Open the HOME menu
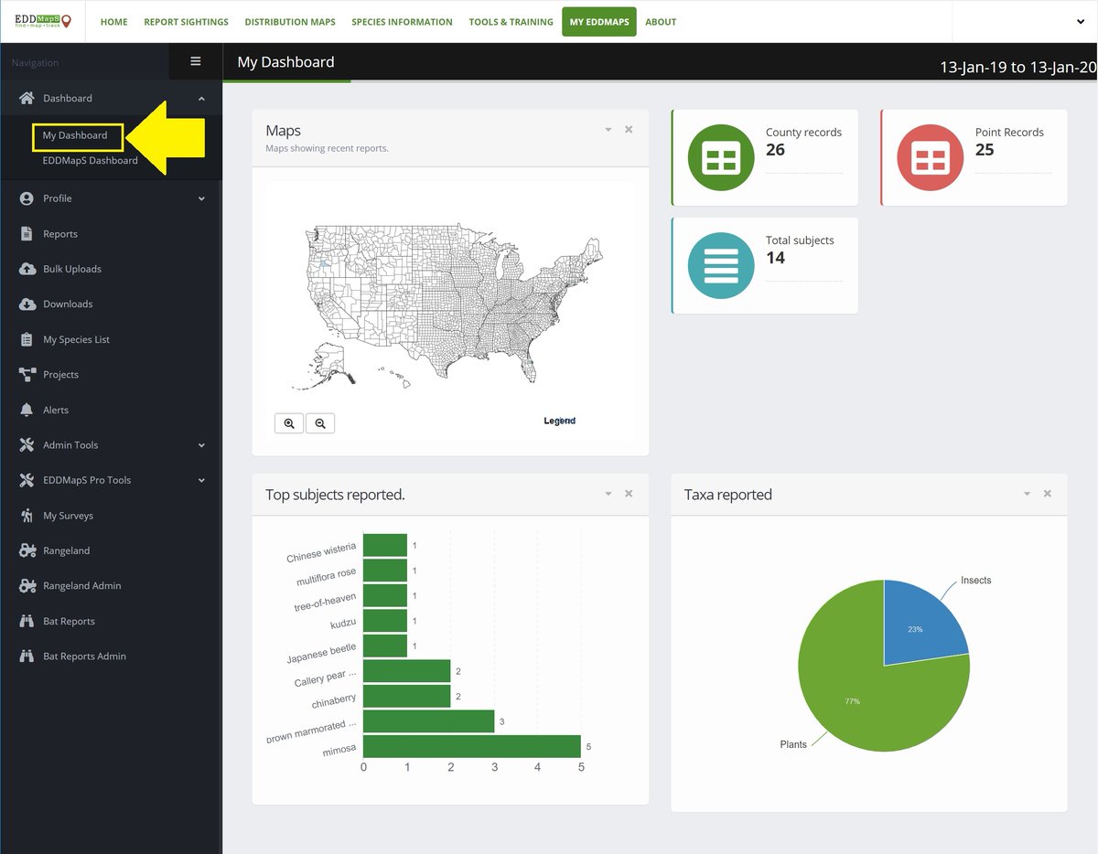This screenshot has height=854, width=1098. [x=113, y=22]
